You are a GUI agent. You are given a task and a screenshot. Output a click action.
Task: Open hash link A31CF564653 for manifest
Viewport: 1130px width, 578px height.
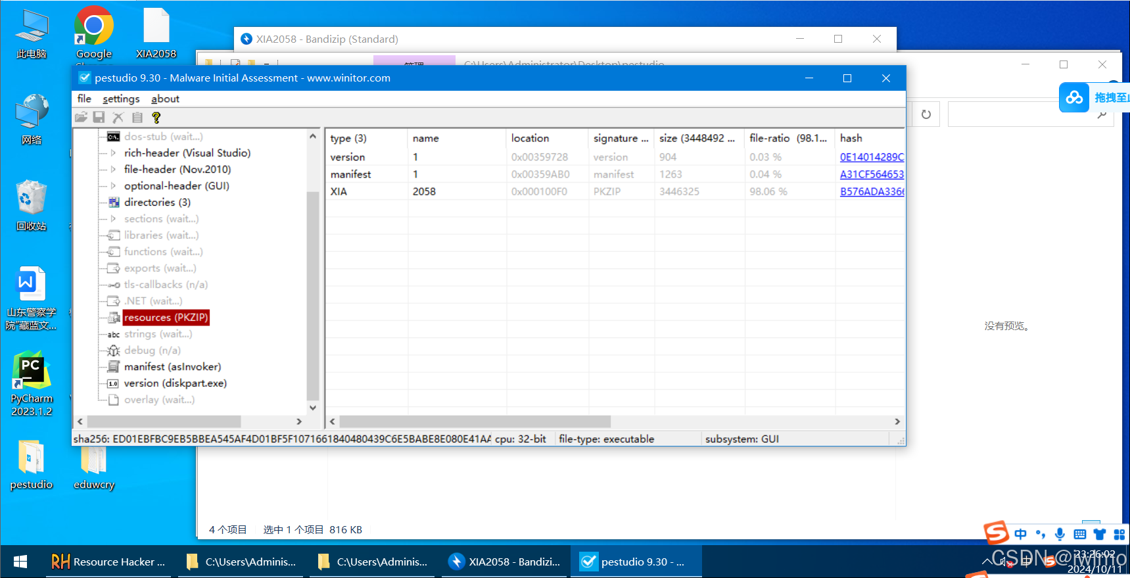(x=872, y=174)
